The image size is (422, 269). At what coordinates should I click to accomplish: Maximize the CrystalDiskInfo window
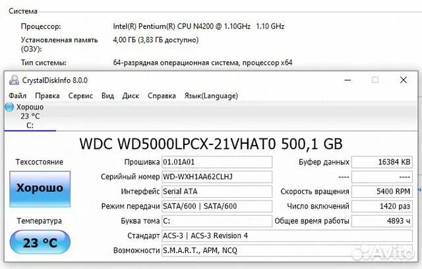click(375, 80)
